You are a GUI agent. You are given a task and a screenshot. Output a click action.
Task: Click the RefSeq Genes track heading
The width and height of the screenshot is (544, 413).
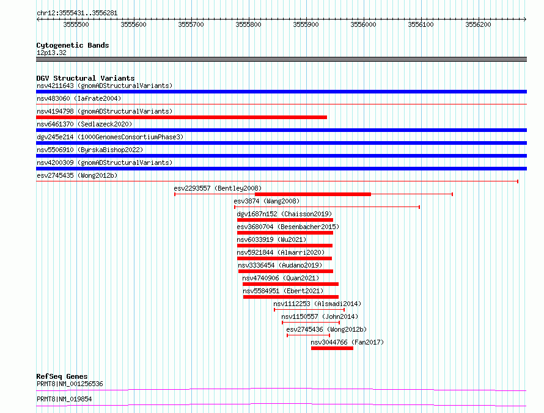[x=62, y=376]
